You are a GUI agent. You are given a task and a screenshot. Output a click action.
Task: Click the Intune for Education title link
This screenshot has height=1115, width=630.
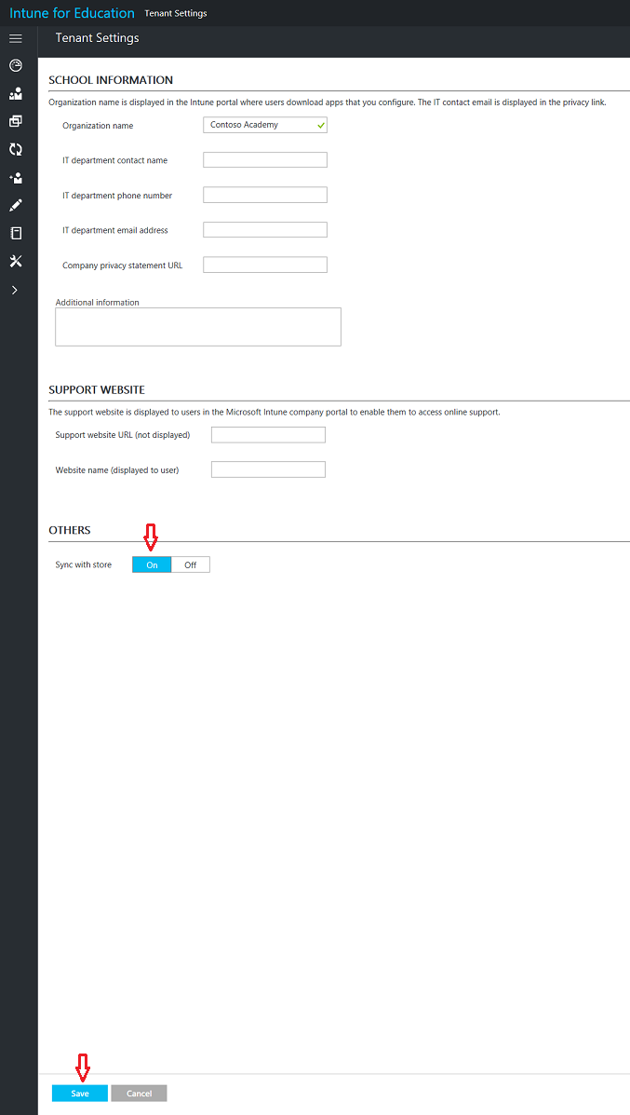pyautogui.click(x=72, y=13)
